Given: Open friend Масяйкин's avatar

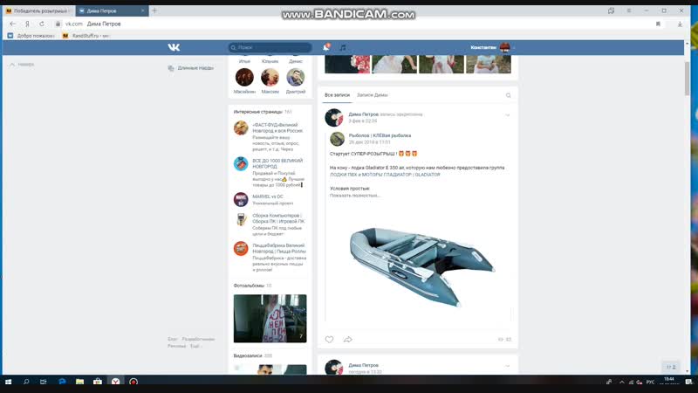Looking at the screenshot, I should [x=244, y=77].
